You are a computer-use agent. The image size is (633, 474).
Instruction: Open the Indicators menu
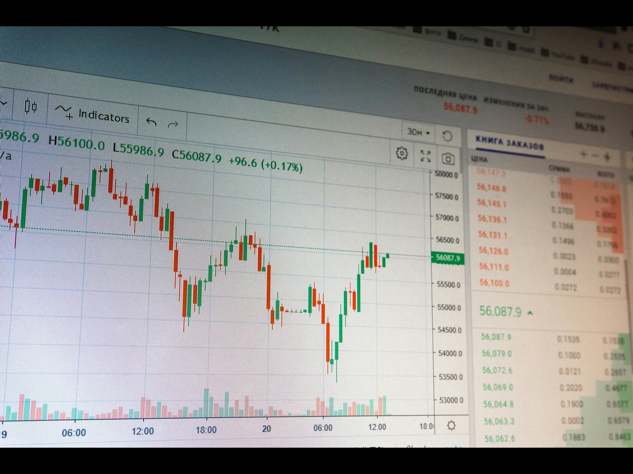point(93,115)
